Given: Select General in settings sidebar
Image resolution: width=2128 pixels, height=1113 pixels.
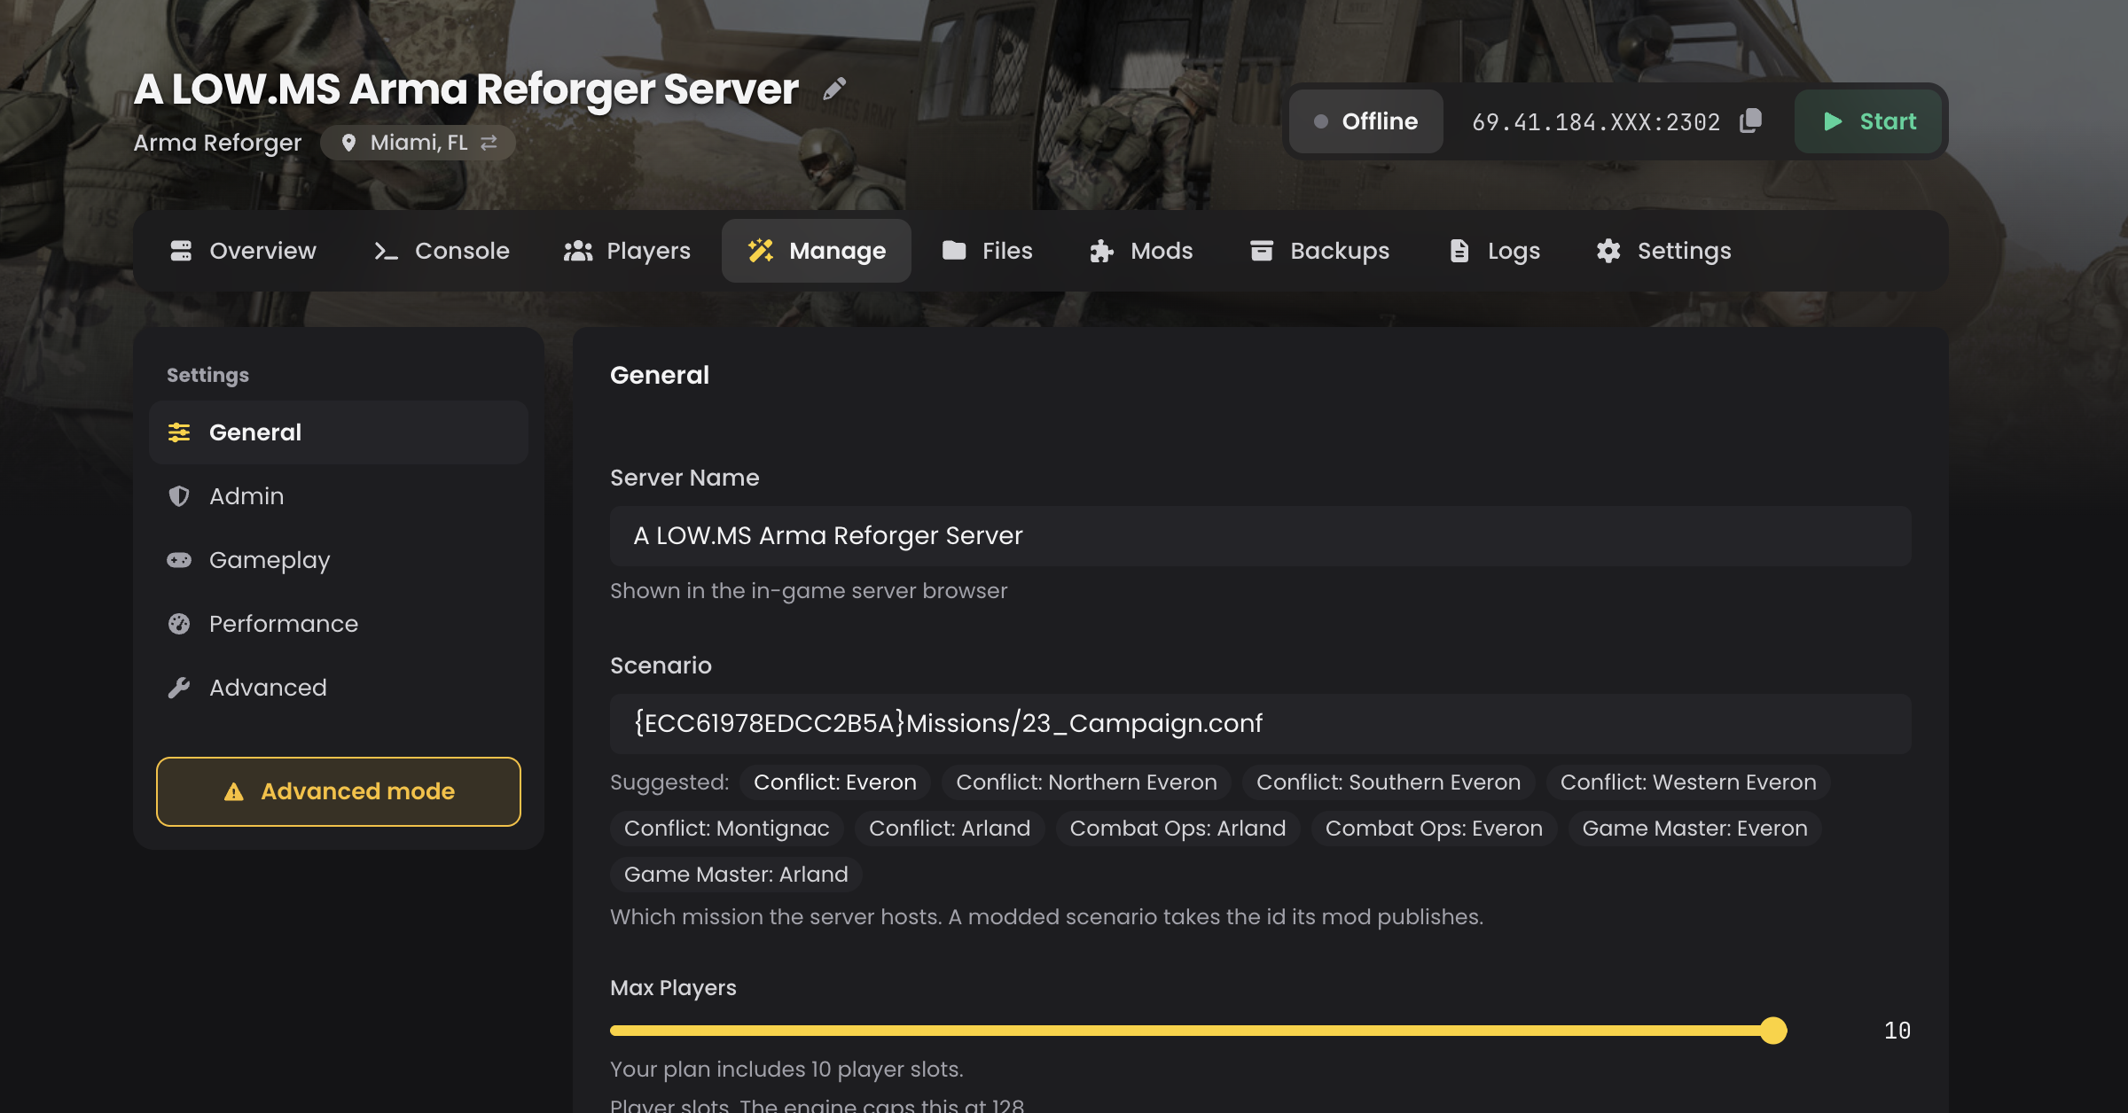Looking at the screenshot, I should [339, 432].
